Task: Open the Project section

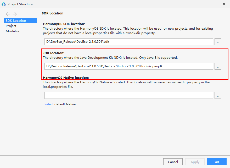Action: click(x=11, y=26)
